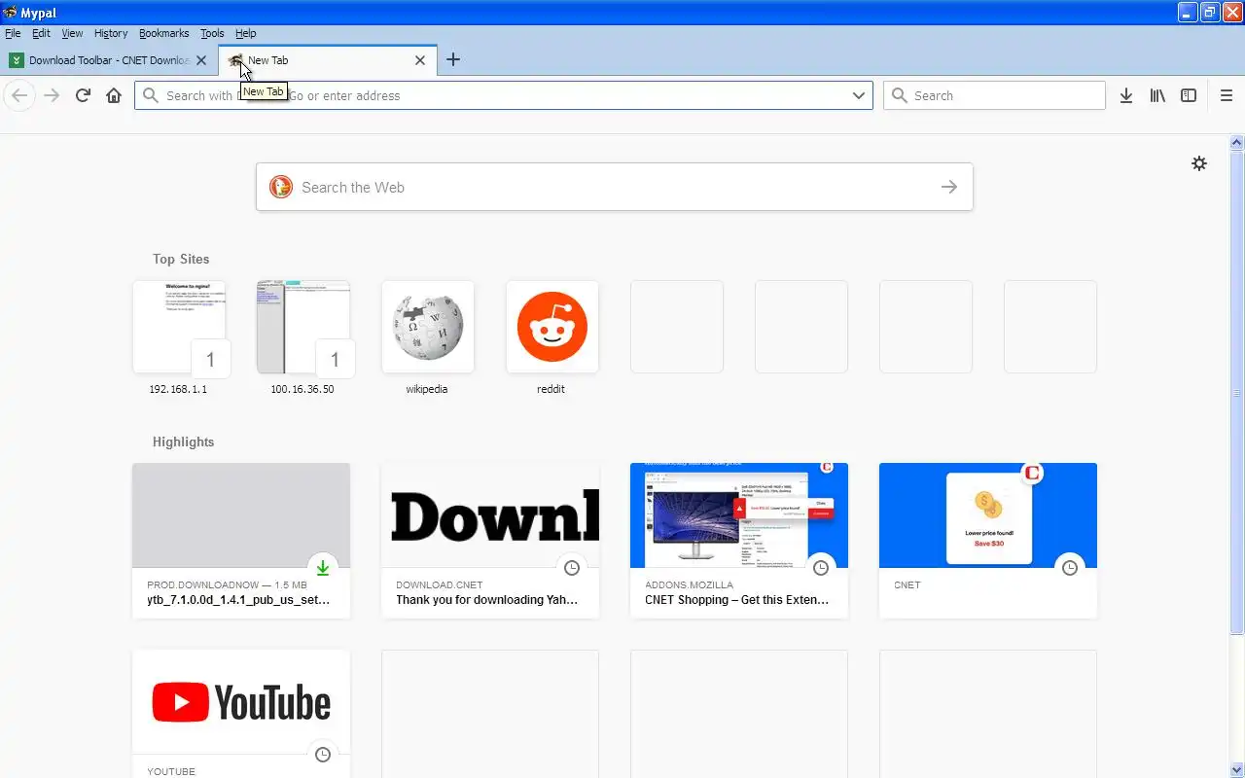The height and width of the screenshot is (778, 1245).
Task: Open the hamburger application menu
Action: pos(1227,95)
